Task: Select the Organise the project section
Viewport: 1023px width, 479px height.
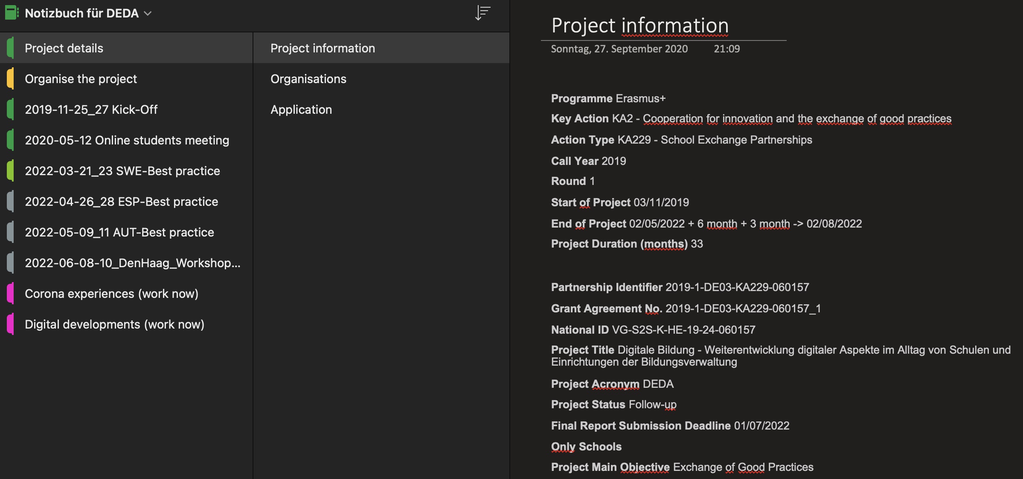Action: (81, 79)
